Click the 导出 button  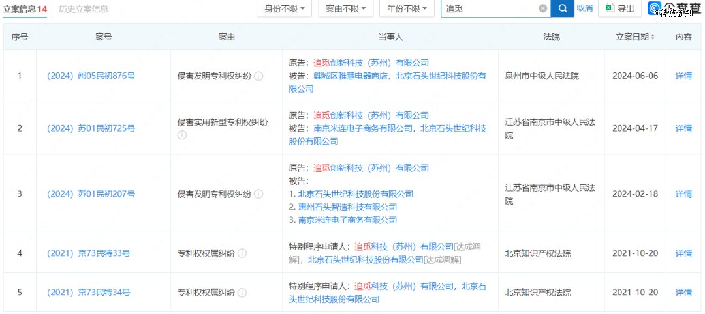click(620, 8)
